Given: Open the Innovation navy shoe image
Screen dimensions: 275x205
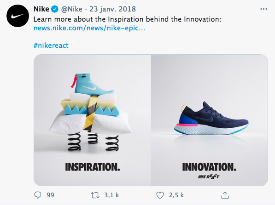Looking at the screenshot, I should (x=210, y=120).
